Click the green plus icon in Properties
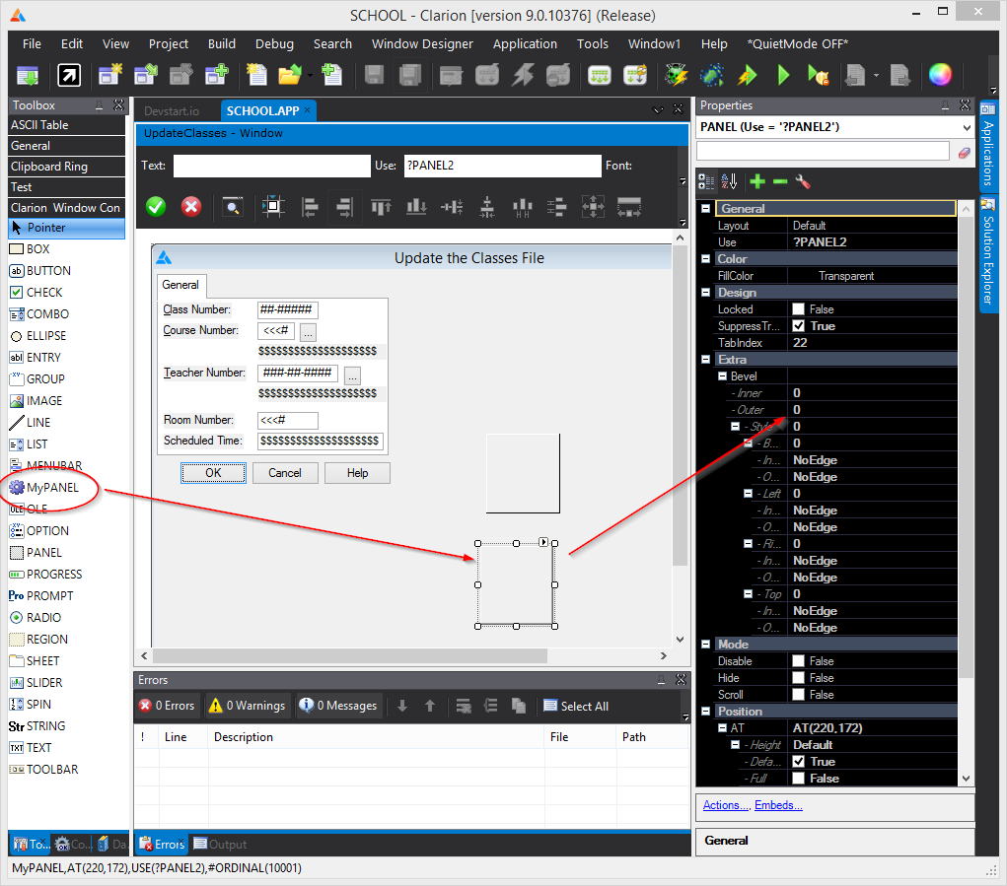The width and height of the screenshot is (1007, 886). 757,181
